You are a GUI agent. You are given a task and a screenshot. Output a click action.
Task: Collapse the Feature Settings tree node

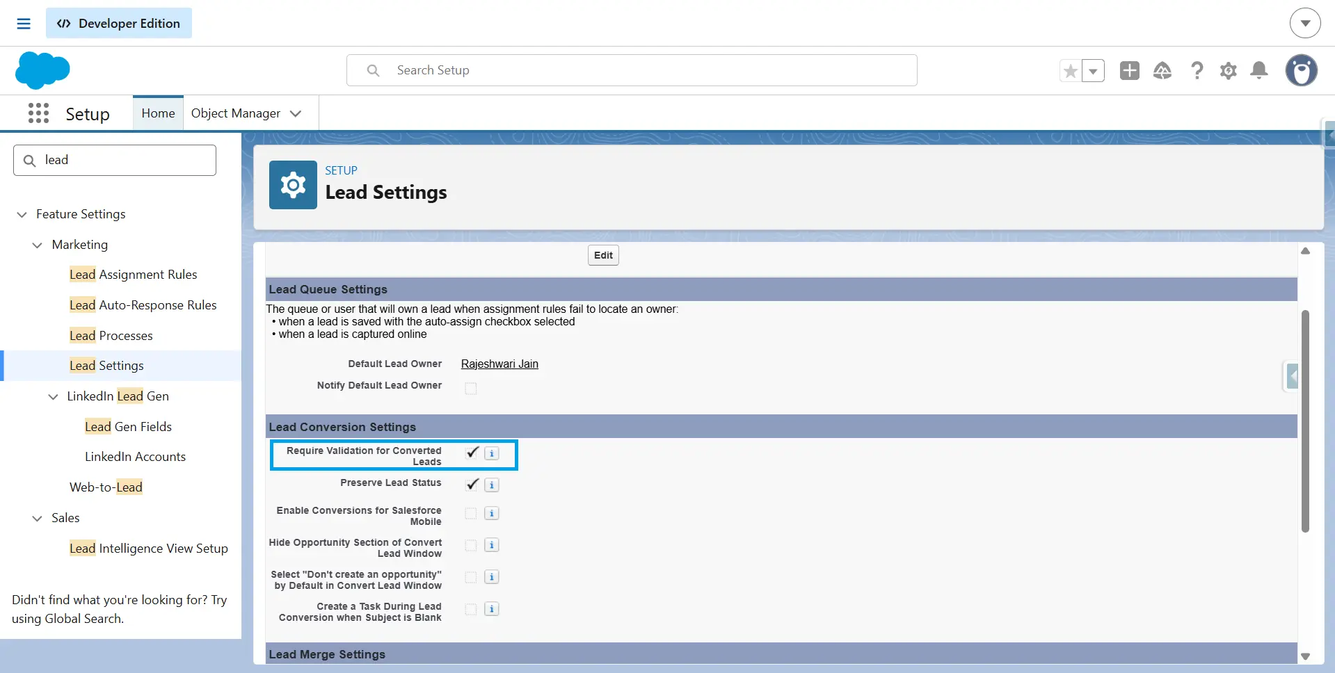[x=22, y=215]
